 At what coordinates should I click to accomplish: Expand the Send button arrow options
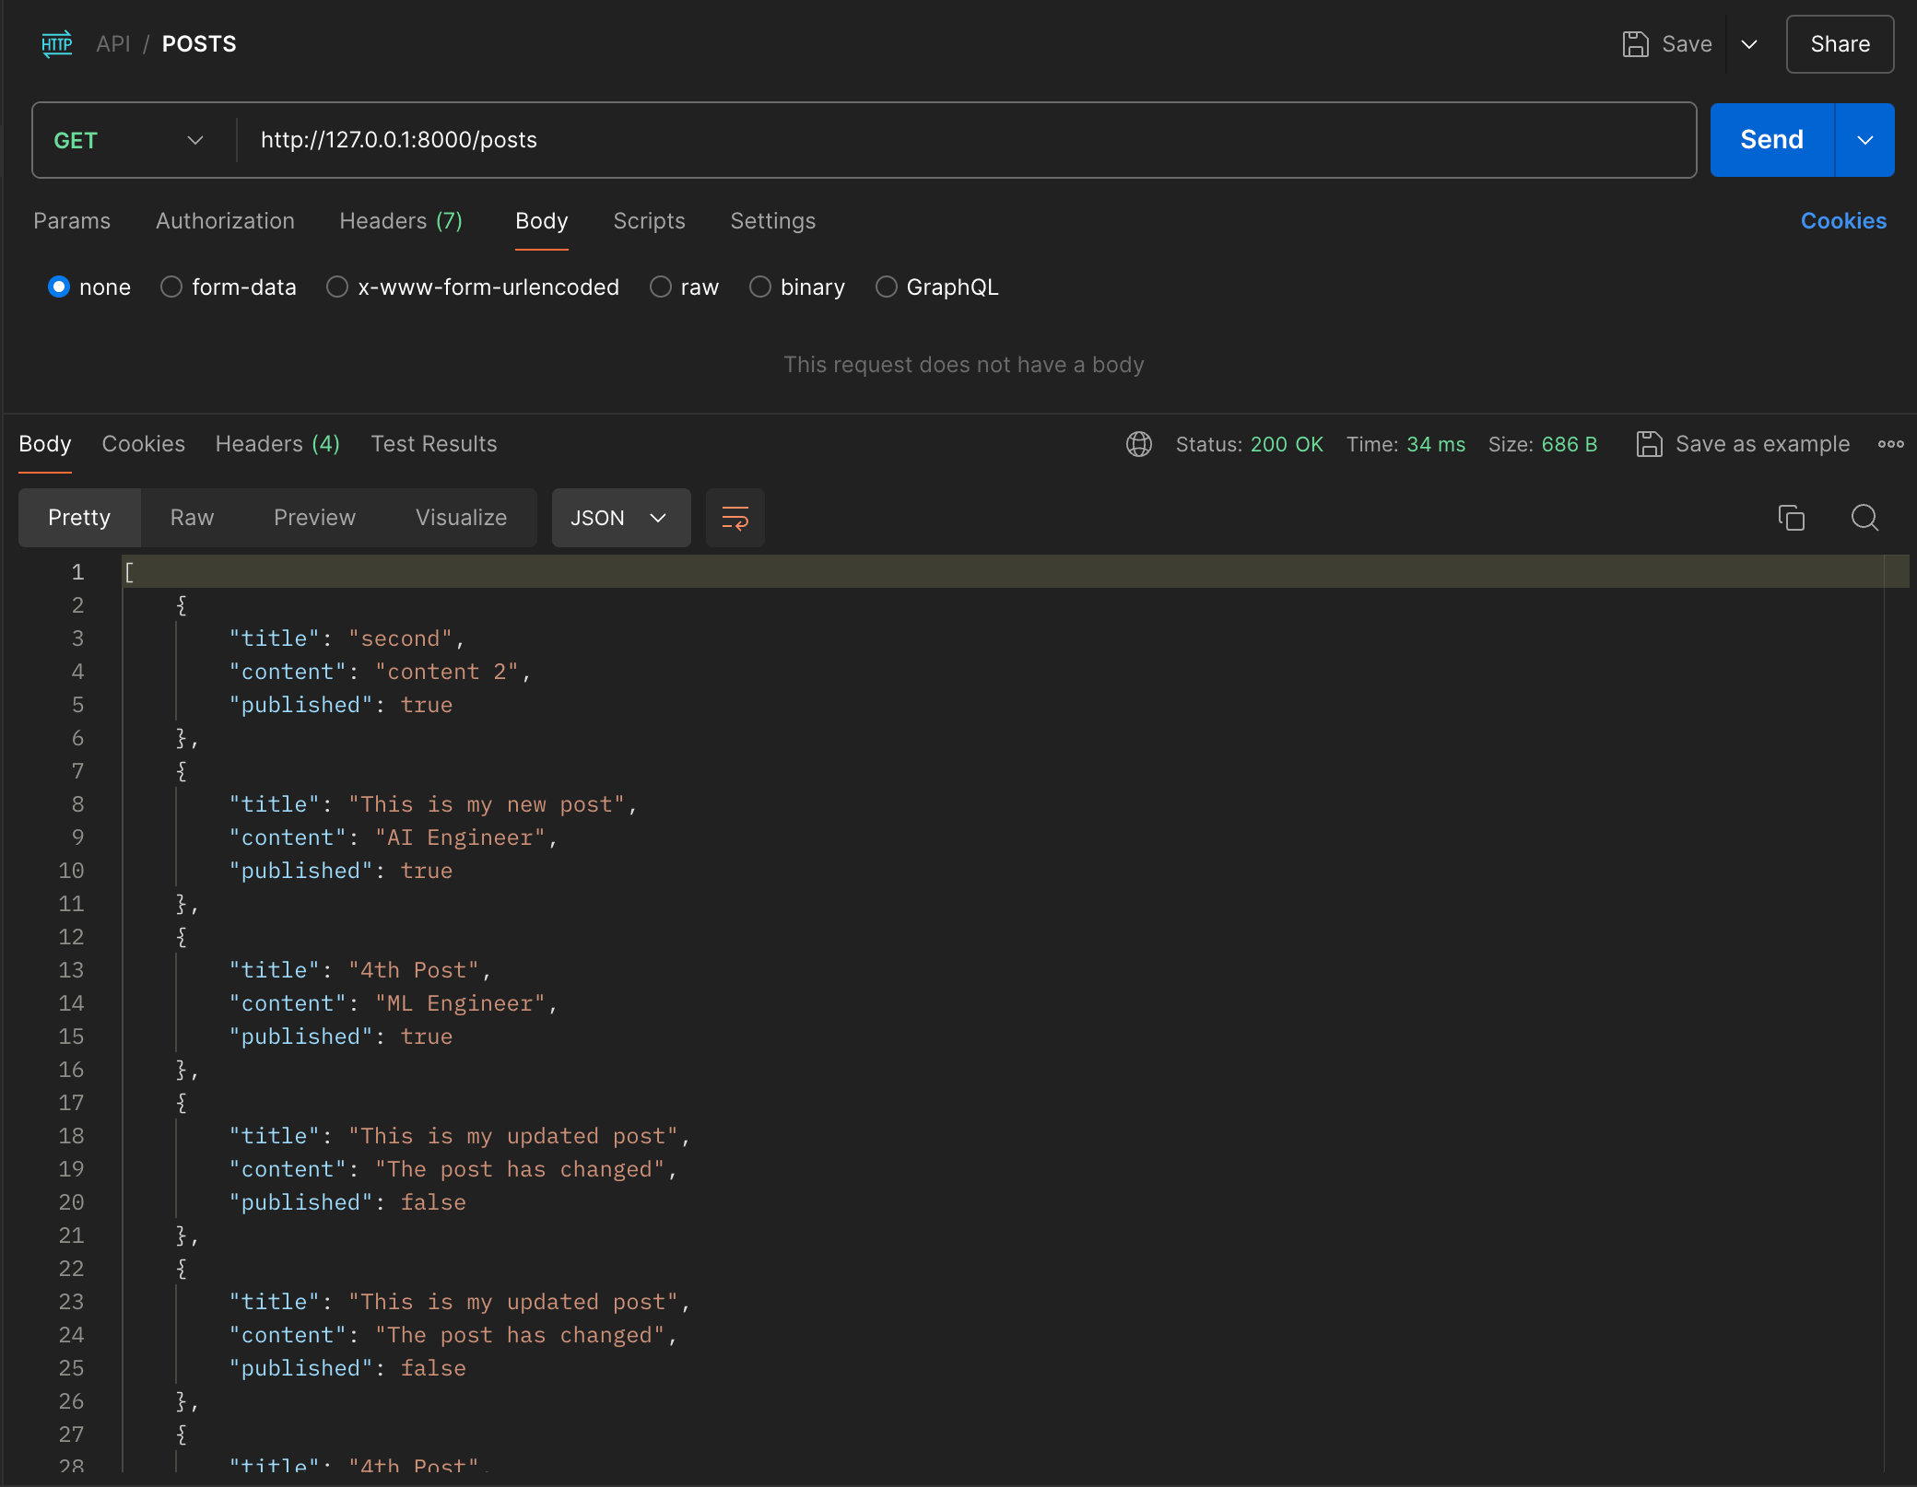(x=1864, y=140)
